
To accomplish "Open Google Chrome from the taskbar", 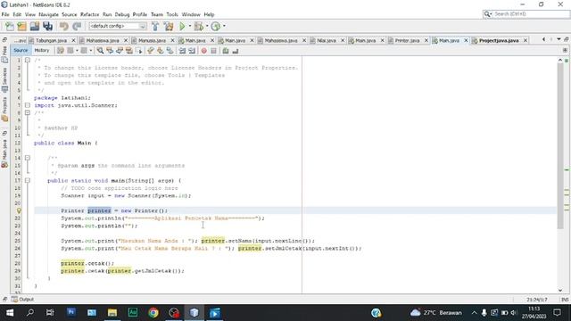I will pos(153,313).
